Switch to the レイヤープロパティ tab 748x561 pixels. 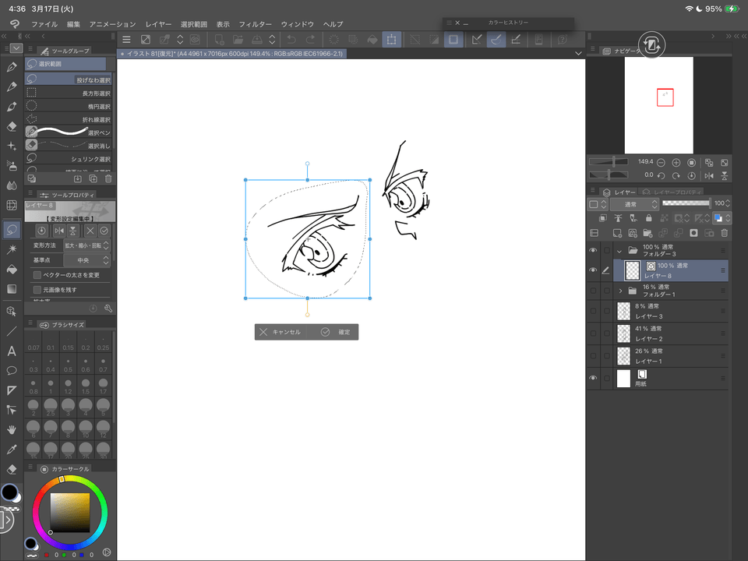click(x=672, y=192)
